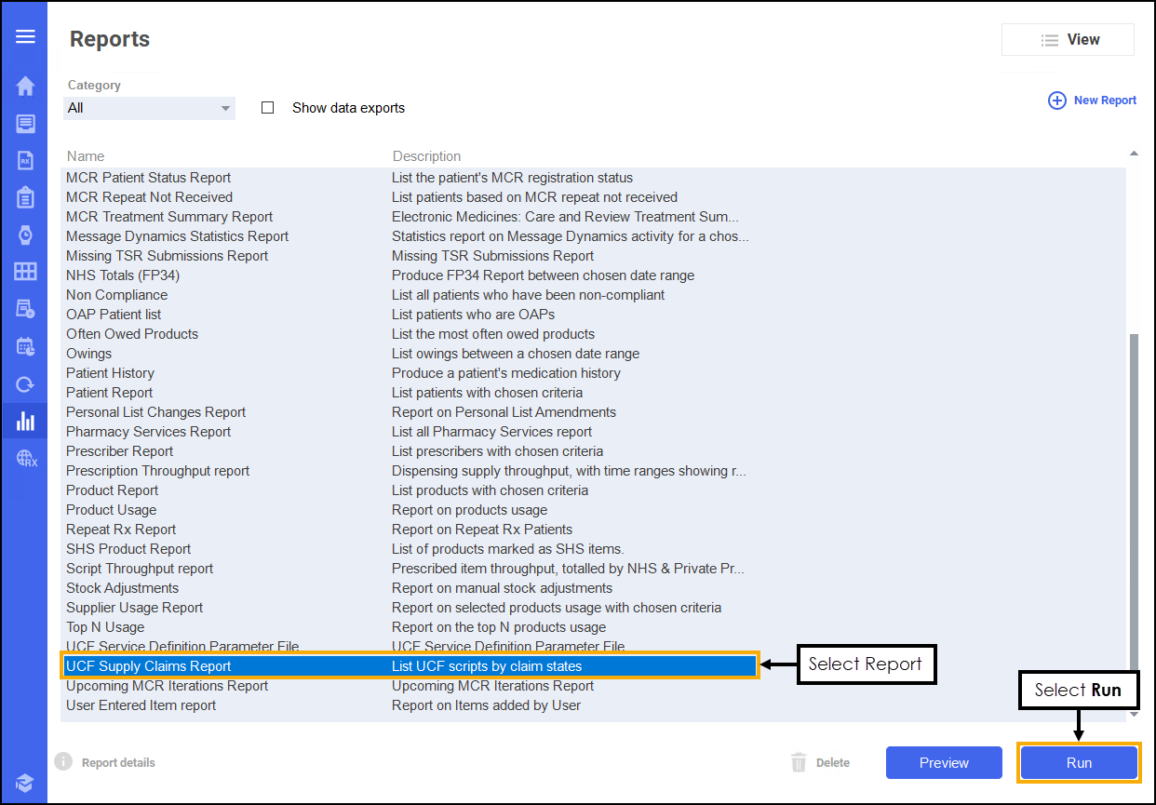Click the circular refresh arrow sidebar icon
Image resolution: width=1156 pixels, height=805 pixels.
[x=25, y=383]
